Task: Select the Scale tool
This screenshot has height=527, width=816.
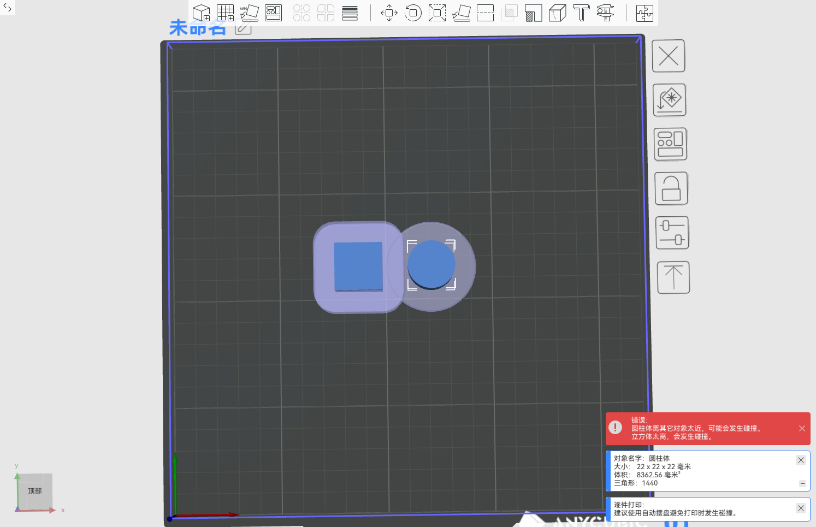Action: pos(437,13)
